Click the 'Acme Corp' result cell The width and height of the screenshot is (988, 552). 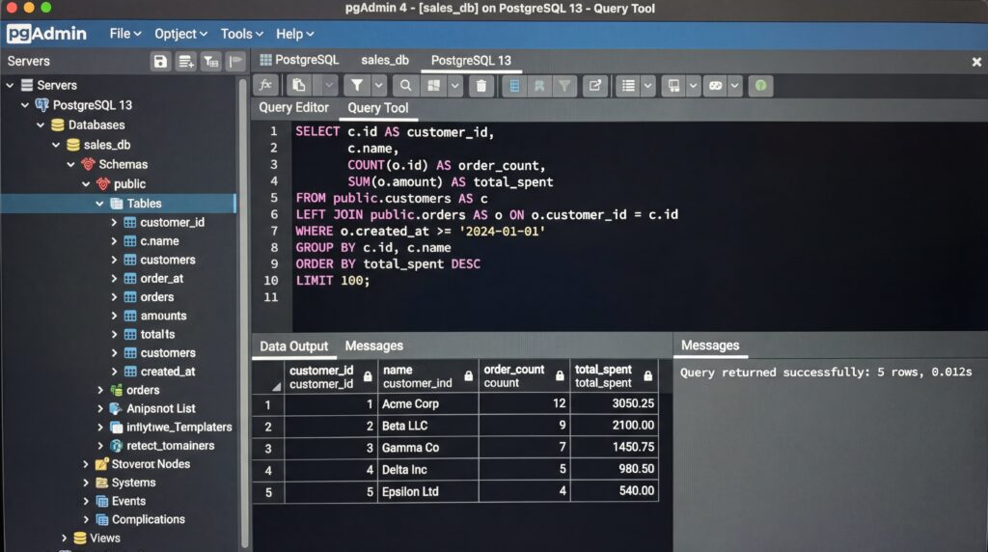[427, 404]
